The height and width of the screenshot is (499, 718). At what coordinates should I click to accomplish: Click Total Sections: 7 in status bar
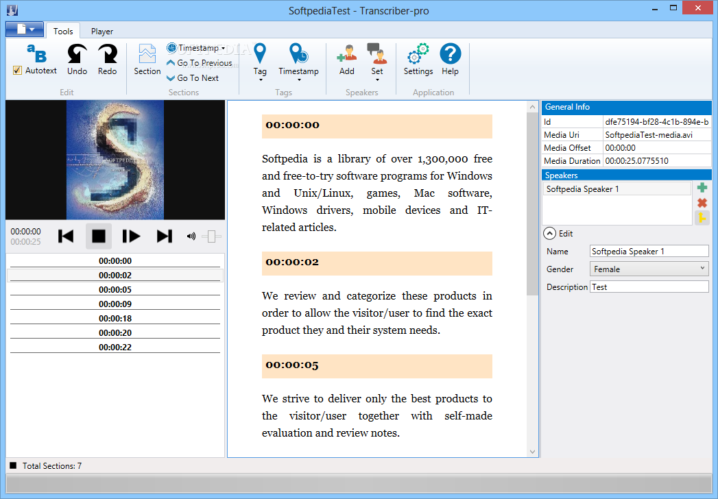[52, 466]
